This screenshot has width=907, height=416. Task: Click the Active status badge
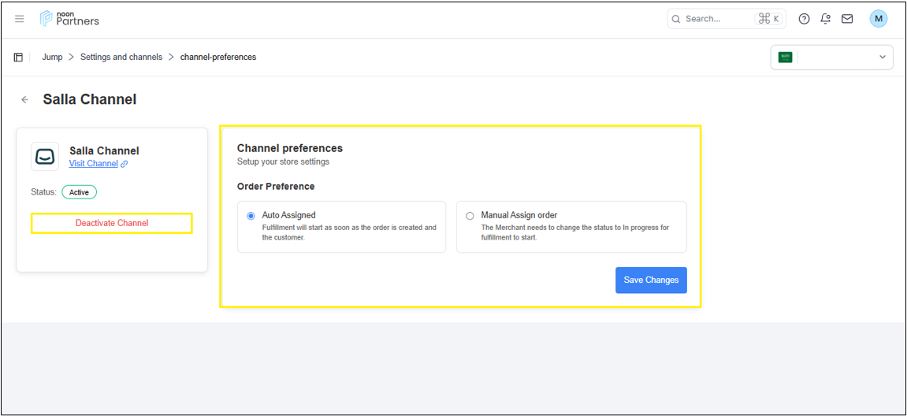tap(80, 191)
